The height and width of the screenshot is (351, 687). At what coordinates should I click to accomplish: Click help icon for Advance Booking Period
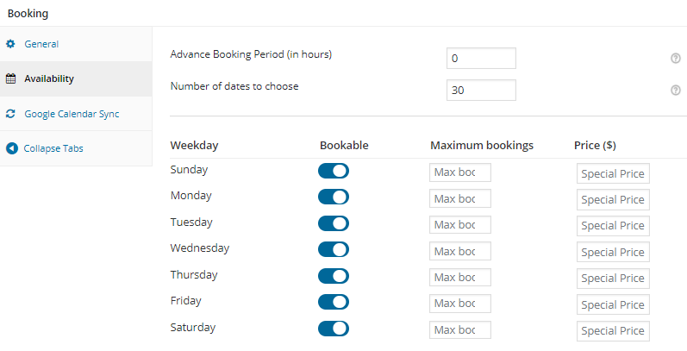676,58
